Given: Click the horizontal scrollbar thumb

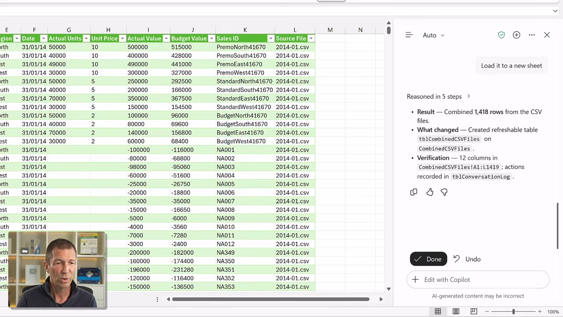Looking at the screenshot, I should pos(271,299).
